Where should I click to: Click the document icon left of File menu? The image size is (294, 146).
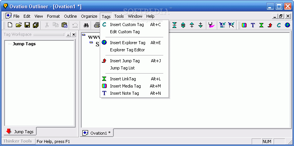[x=9, y=16]
